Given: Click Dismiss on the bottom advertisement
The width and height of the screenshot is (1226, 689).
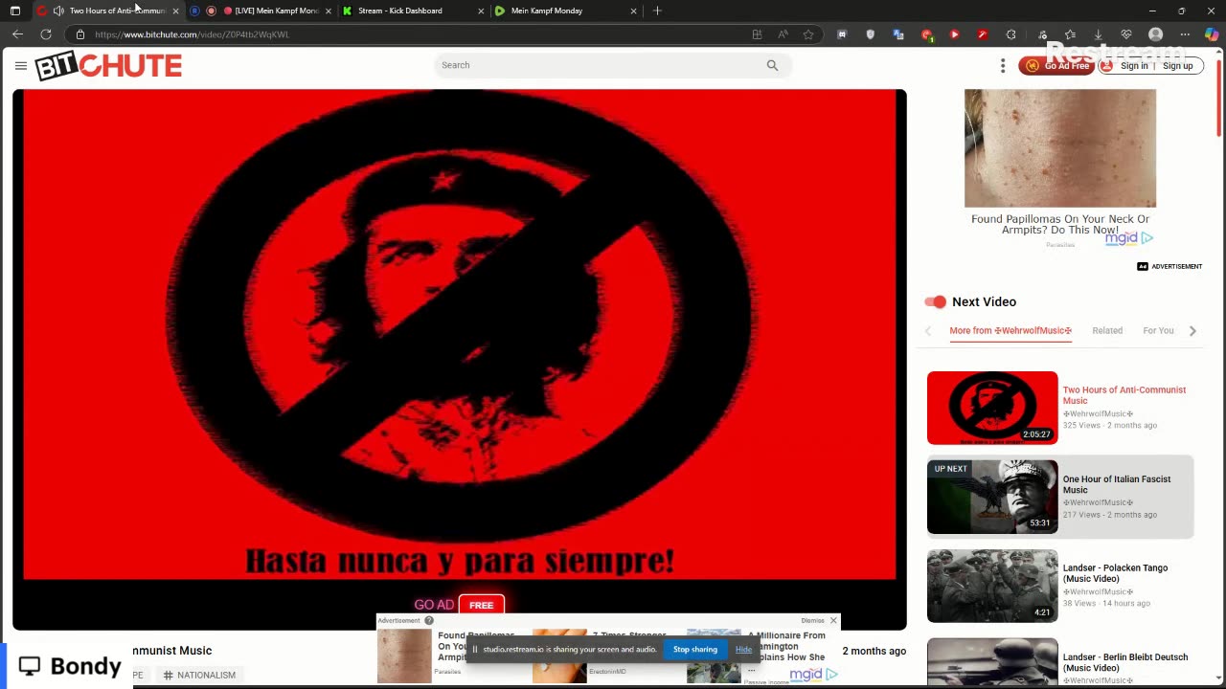Looking at the screenshot, I should tap(812, 620).
